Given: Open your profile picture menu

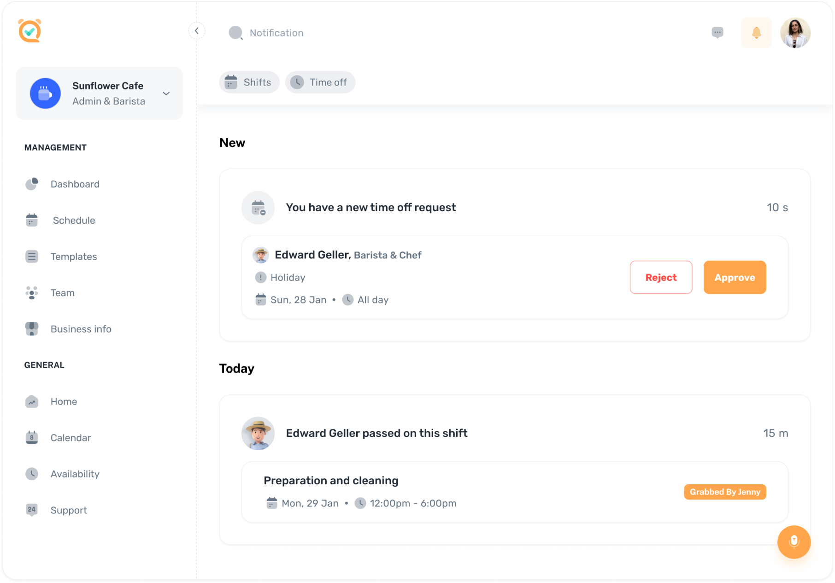Looking at the screenshot, I should click(795, 32).
